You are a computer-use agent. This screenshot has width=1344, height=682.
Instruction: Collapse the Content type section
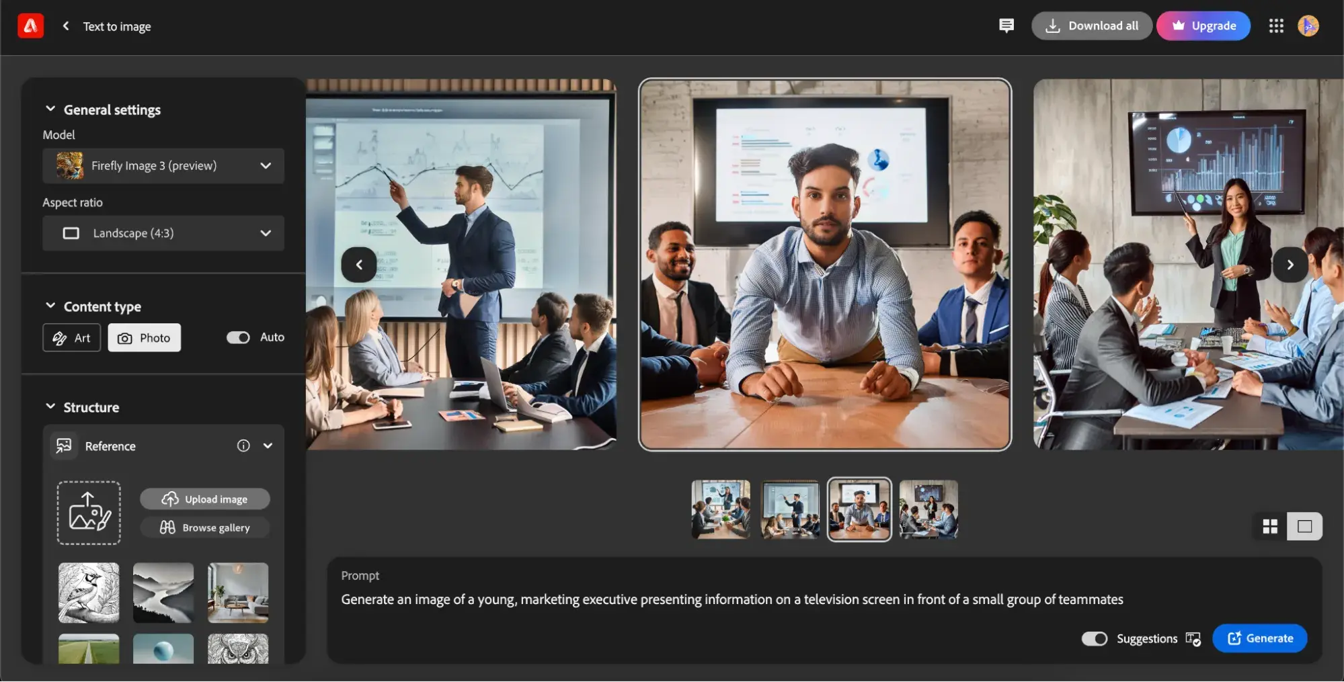click(x=50, y=306)
